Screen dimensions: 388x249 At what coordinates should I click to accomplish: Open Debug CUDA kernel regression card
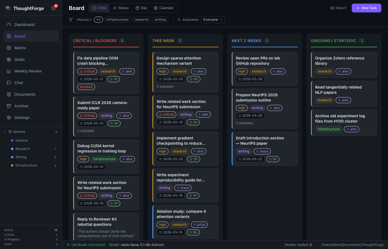point(106,156)
